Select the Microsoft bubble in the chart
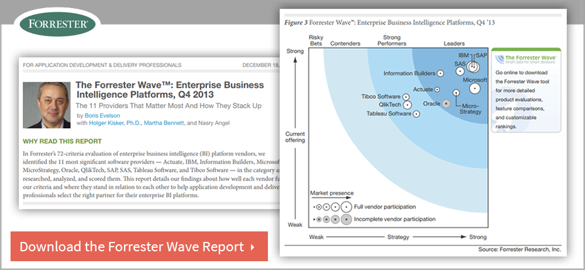Image resolution: width=585 pixels, height=270 pixels. coord(474,89)
